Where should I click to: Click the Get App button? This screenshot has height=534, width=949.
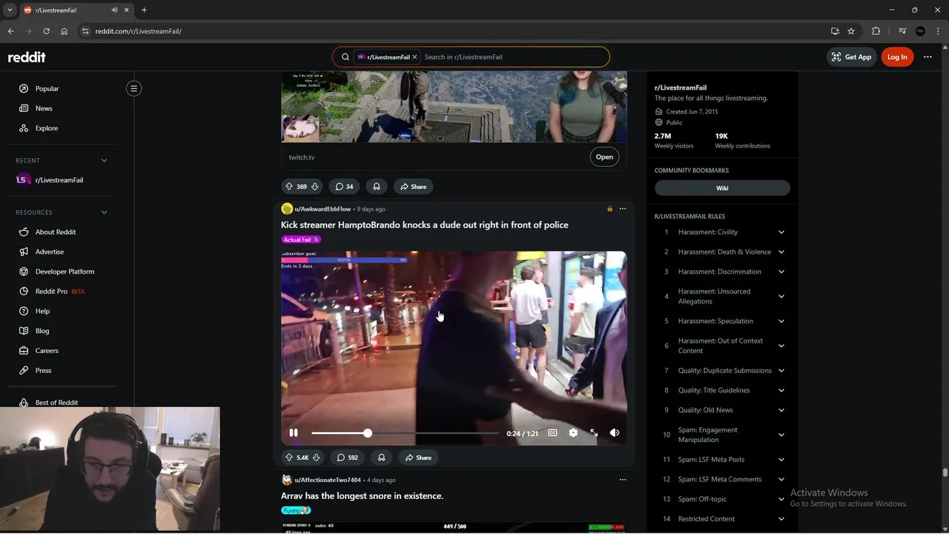point(851,57)
